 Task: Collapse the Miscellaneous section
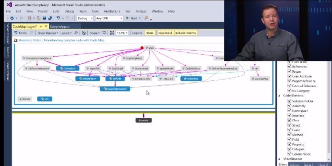point(280,159)
